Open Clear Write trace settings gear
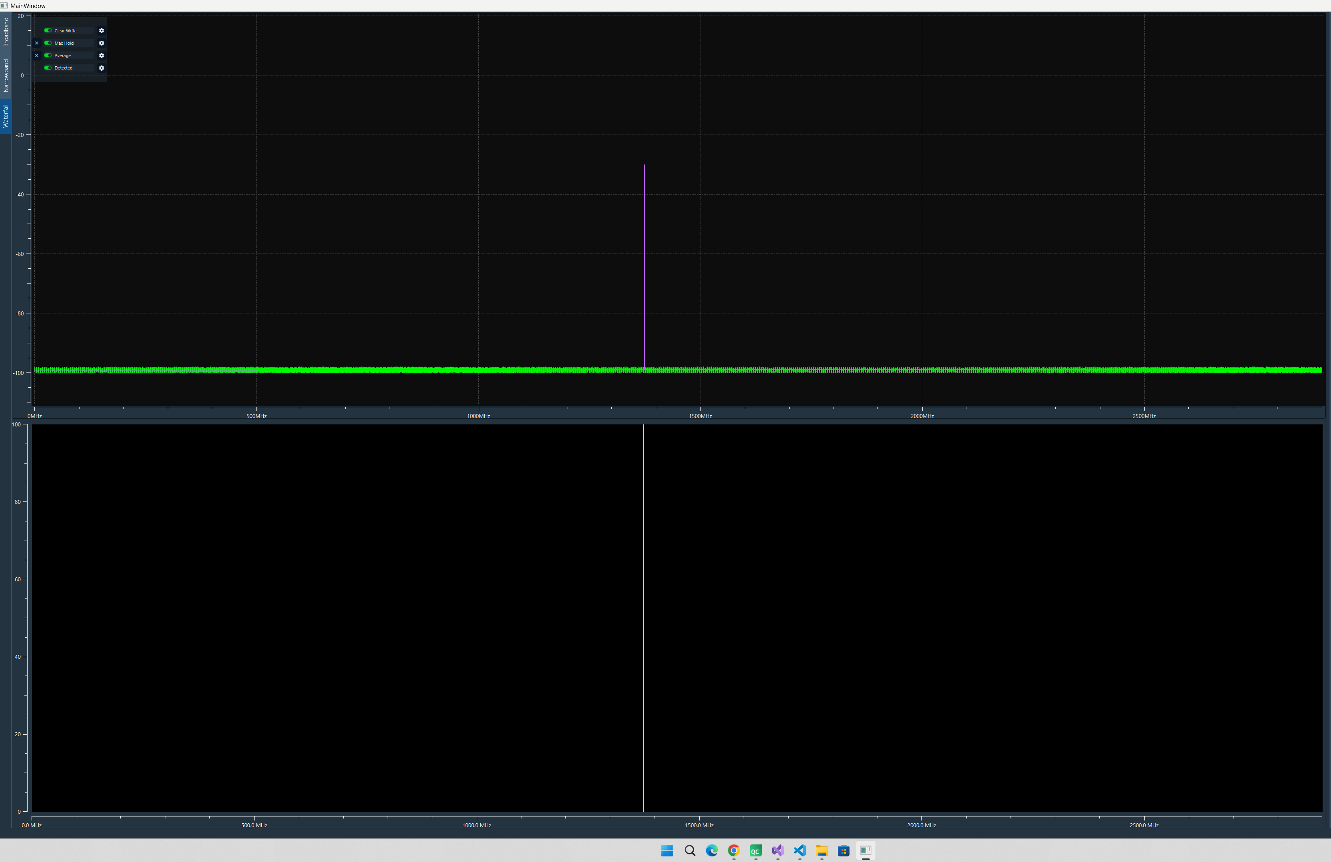The height and width of the screenshot is (862, 1331). click(x=101, y=31)
